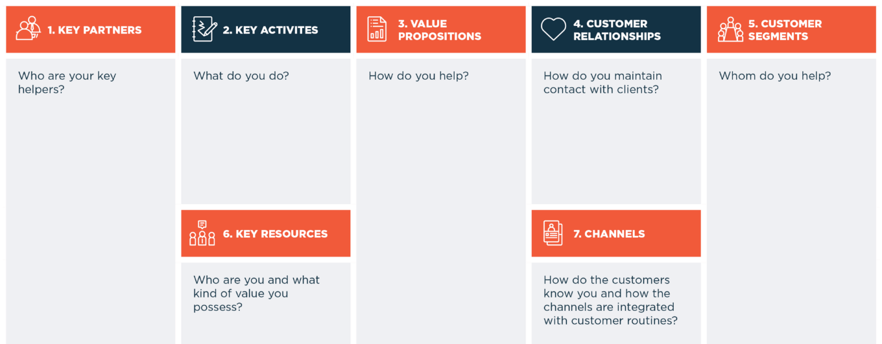Click into 'What do you do?' box
The height and width of the screenshot is (344, 882).
tap(266, 132)
